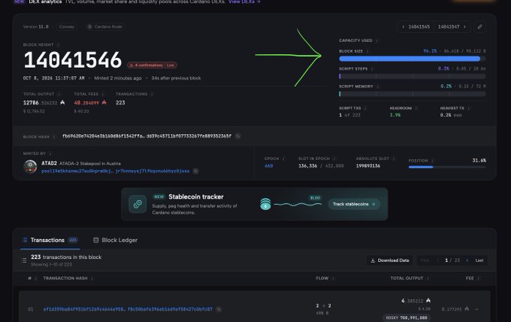Open info icon beside Headroom
This screenshot has width=511, height=322.
tap(416, 108)
